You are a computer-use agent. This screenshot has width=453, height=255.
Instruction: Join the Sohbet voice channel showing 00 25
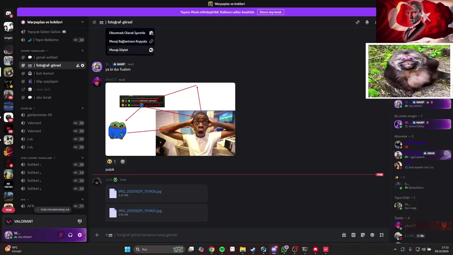coord(53,181)
